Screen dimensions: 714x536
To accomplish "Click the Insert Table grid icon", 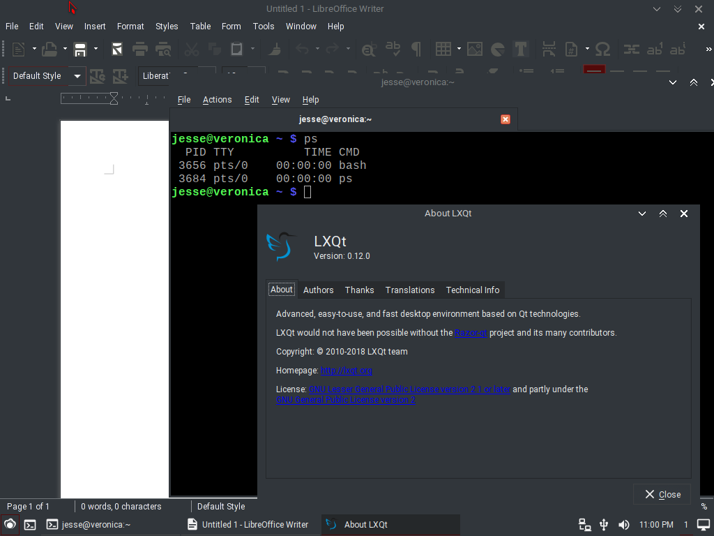I will [443, 49].
